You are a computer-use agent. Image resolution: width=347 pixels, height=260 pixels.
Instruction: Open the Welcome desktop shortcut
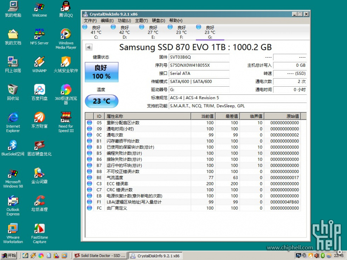tap(39, 9)
